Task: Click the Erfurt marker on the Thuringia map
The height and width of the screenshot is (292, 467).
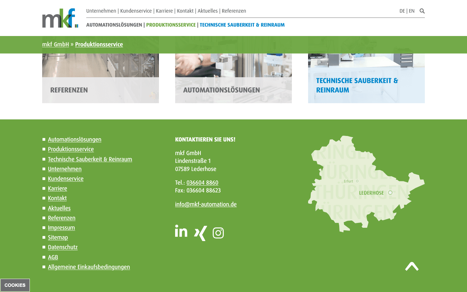Action: coord(357,181)
